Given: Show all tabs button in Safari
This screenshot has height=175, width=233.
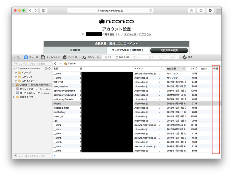Looking at the screenshot, I should pos(201,10).
